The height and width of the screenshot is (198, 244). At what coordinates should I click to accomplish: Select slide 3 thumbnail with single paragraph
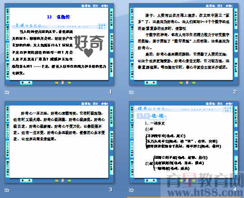[x=59, y=142]
